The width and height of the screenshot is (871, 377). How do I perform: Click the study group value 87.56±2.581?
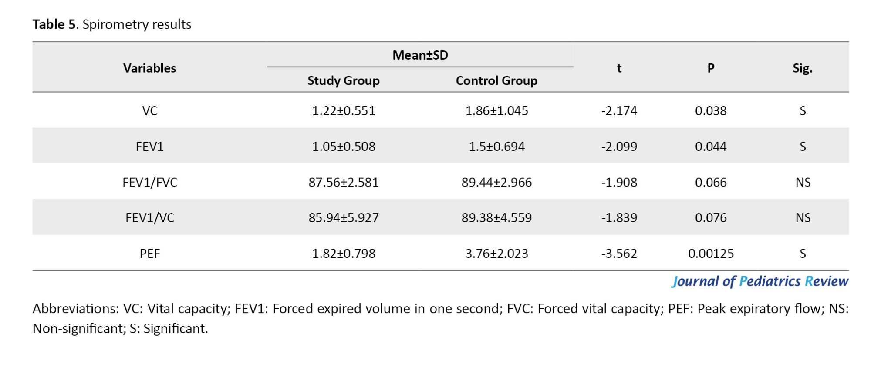pos(343,182)
